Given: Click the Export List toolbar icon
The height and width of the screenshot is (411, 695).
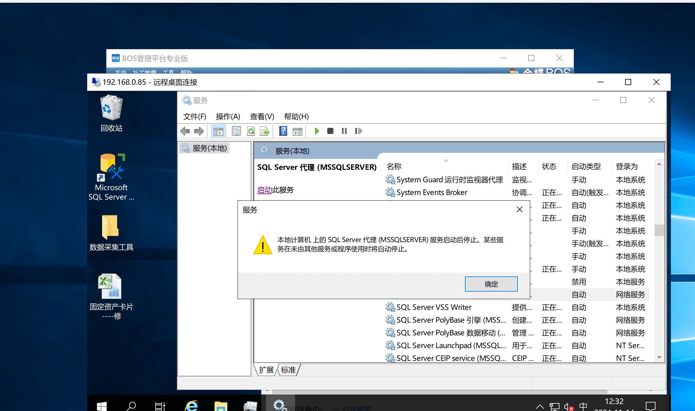Looking at the screenshot, I should pos(265,131).
